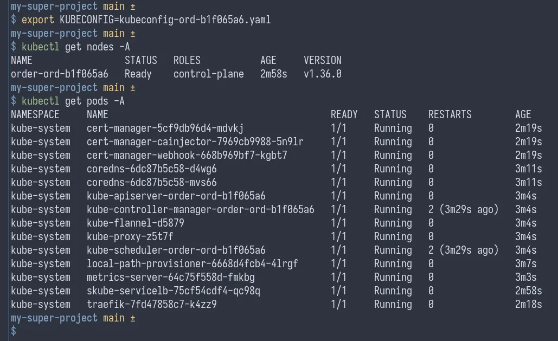Click the age 2m58s of skube-servicelb pod
The width and height of the screenshot is (558, 341).
pos(529,291)
